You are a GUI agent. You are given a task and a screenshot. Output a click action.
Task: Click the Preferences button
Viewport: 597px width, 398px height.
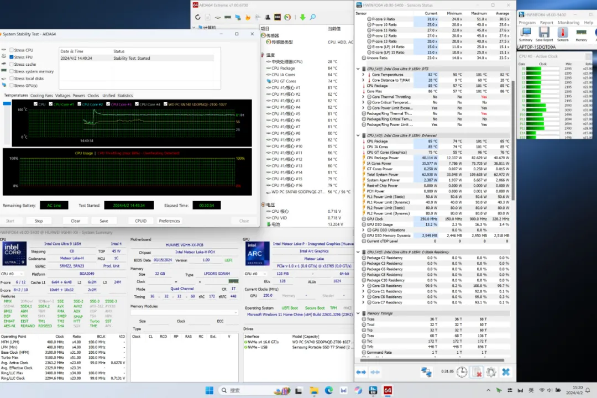pyautogui.click(x=169, y=221)
